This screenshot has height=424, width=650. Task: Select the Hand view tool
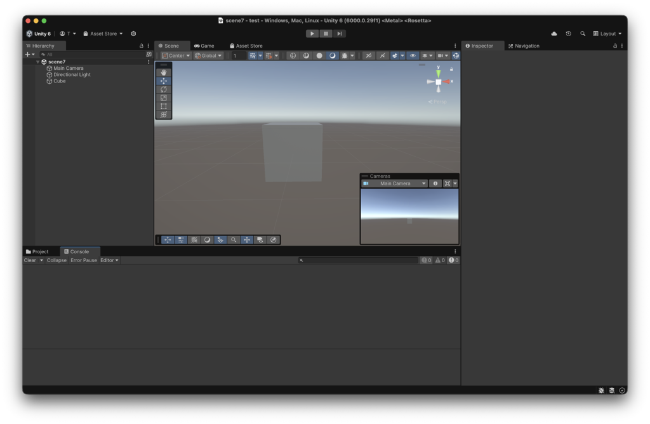pyautogui.click(x=164, y=73)
